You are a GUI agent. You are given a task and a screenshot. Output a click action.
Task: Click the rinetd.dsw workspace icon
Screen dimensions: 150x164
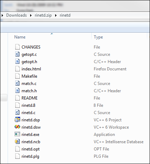coord(17,127)
